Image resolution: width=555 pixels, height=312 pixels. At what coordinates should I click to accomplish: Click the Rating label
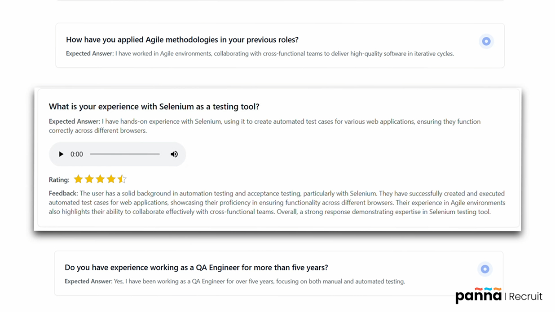(59, 180)
